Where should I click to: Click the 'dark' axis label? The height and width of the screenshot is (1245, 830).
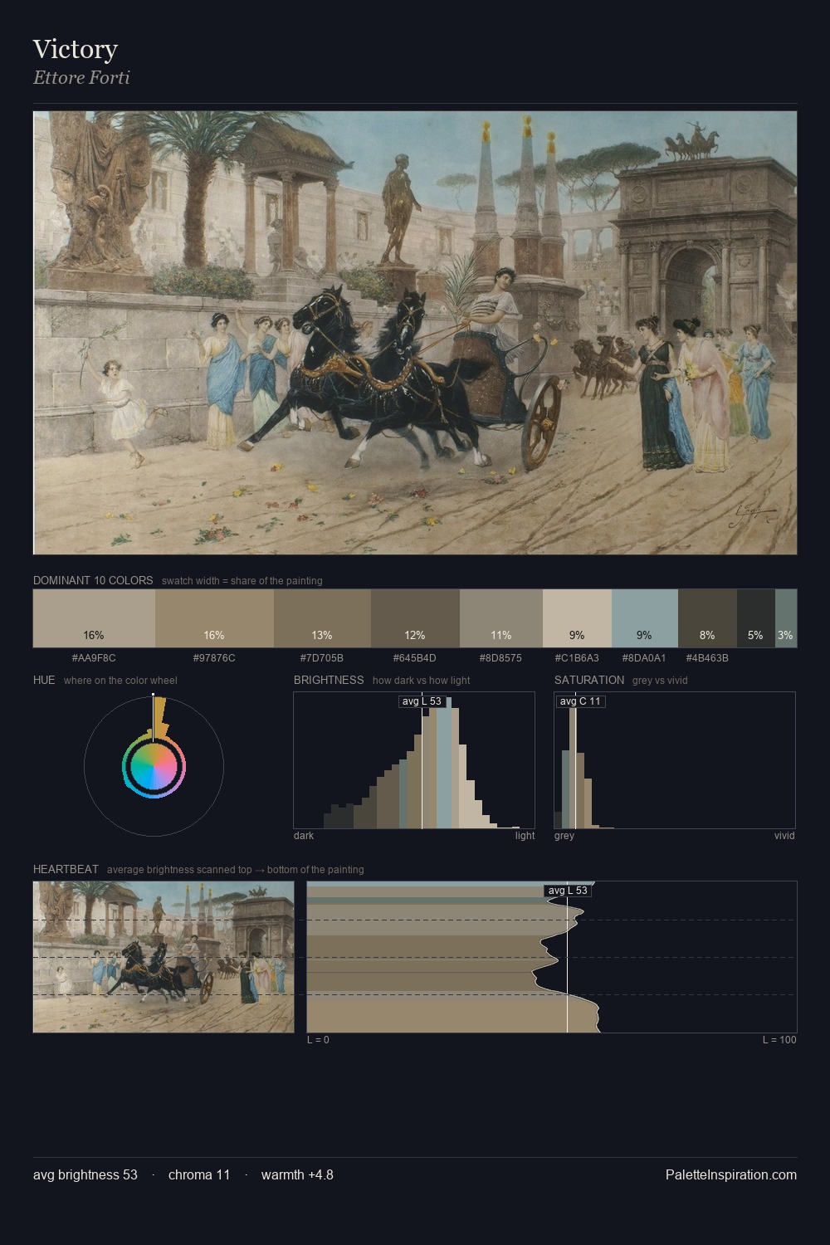(304, 836)
